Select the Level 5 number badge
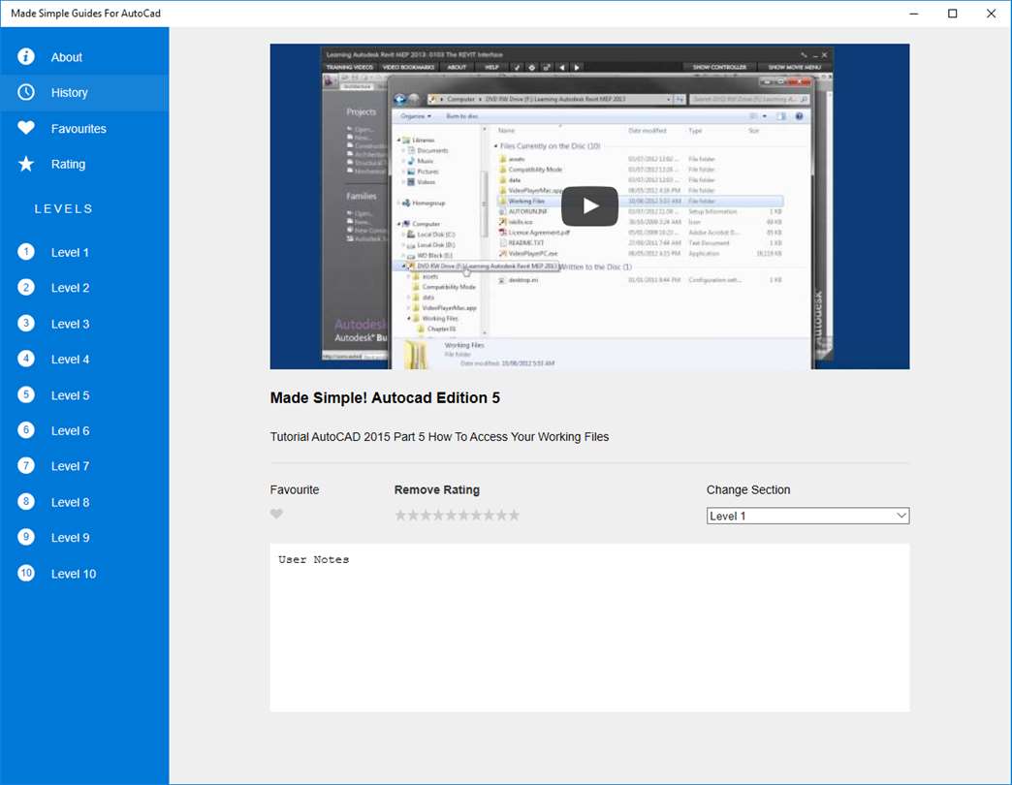 pyautogui.click(x=26, y=394)
